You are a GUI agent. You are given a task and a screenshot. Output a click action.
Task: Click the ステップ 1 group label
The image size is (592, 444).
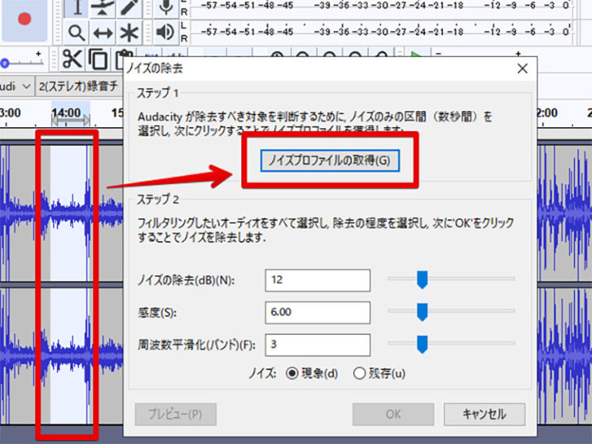tap(157, 92)
